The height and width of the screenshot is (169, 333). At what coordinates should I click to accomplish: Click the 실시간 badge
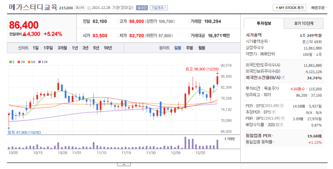[142, 8]
